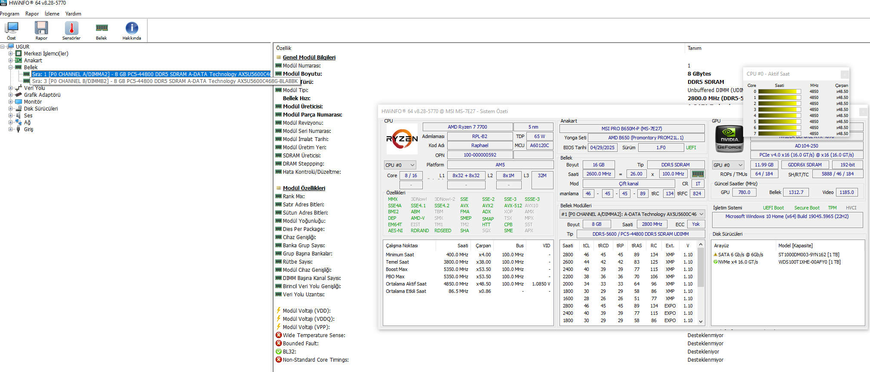Click the green check icon beside BL32

(x=279, y=351)
